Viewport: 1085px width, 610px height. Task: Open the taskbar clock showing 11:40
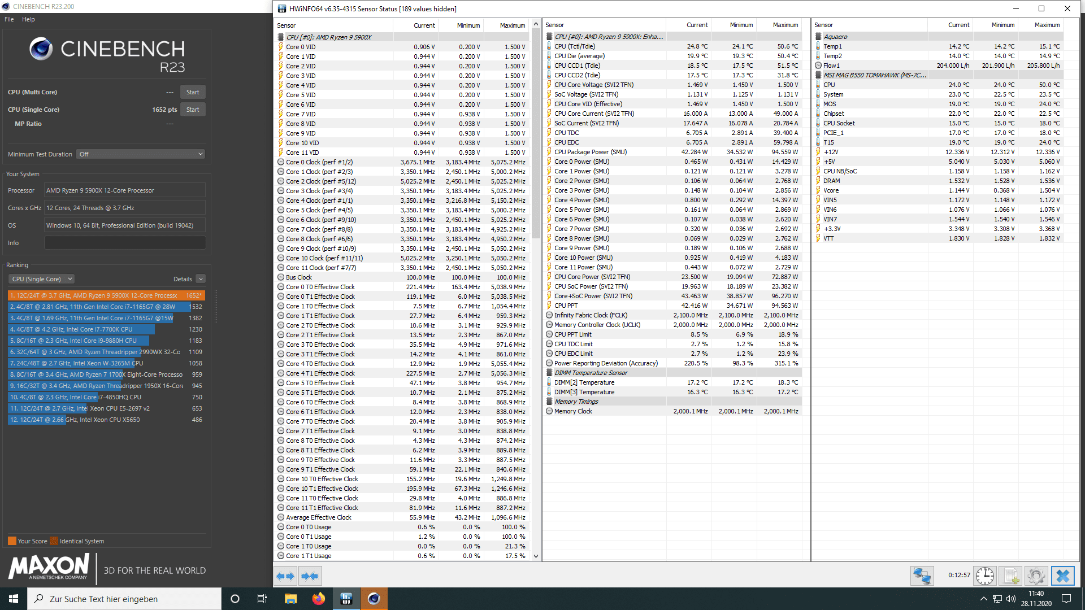click(1036, 599)
